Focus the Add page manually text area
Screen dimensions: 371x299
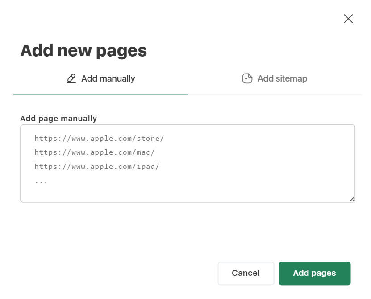coord(188,163)
